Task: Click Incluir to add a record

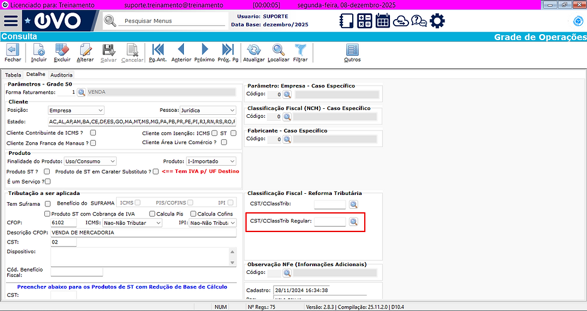Action: 39,53
